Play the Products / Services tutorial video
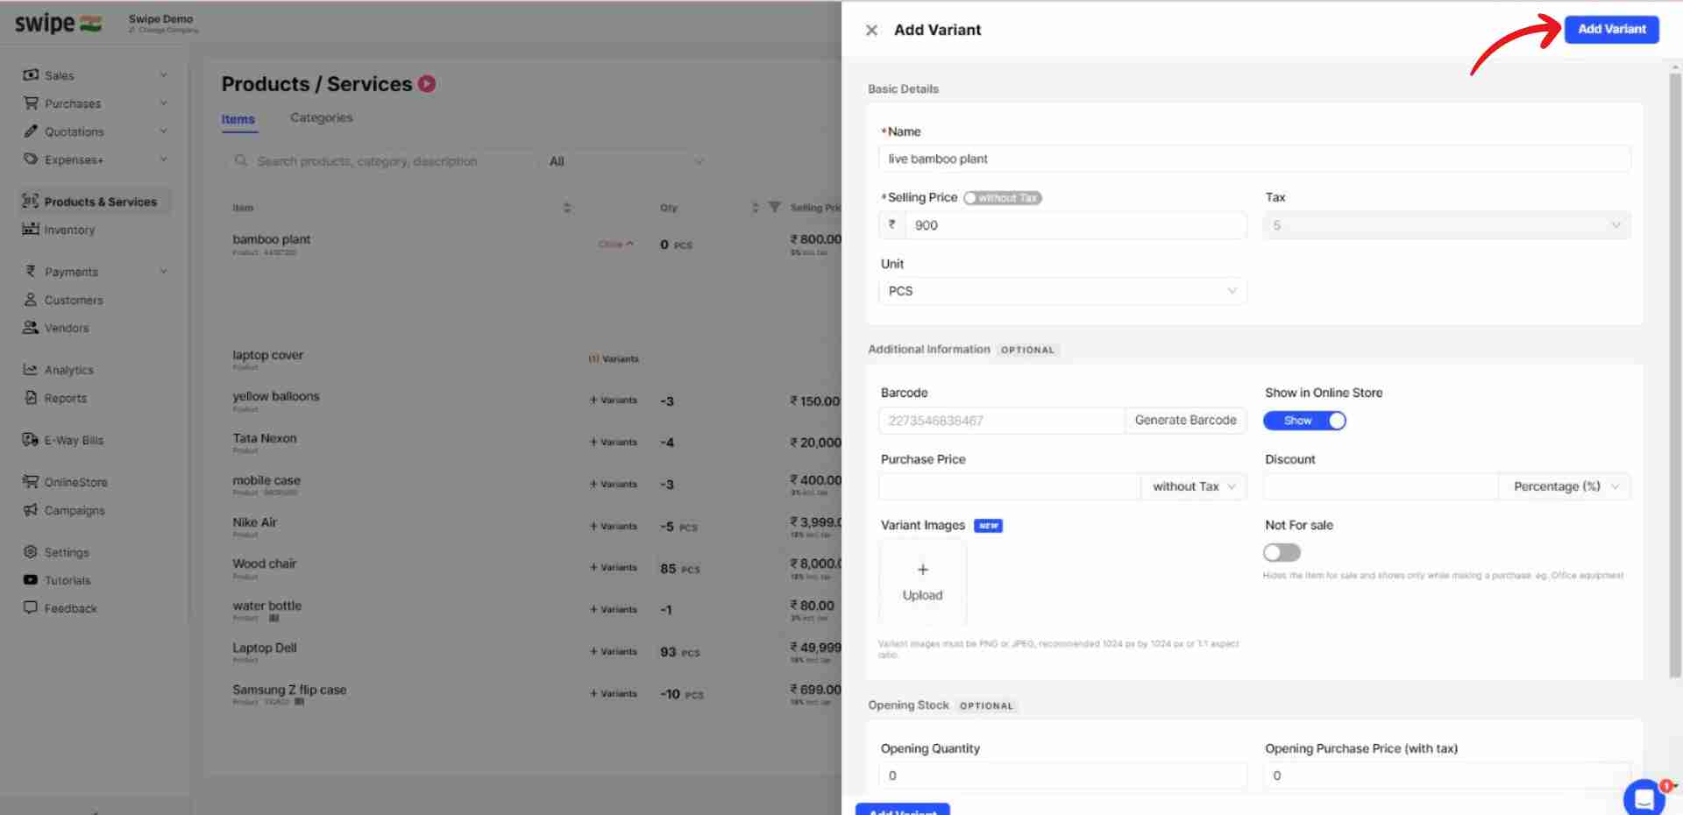 click(427, 84)
